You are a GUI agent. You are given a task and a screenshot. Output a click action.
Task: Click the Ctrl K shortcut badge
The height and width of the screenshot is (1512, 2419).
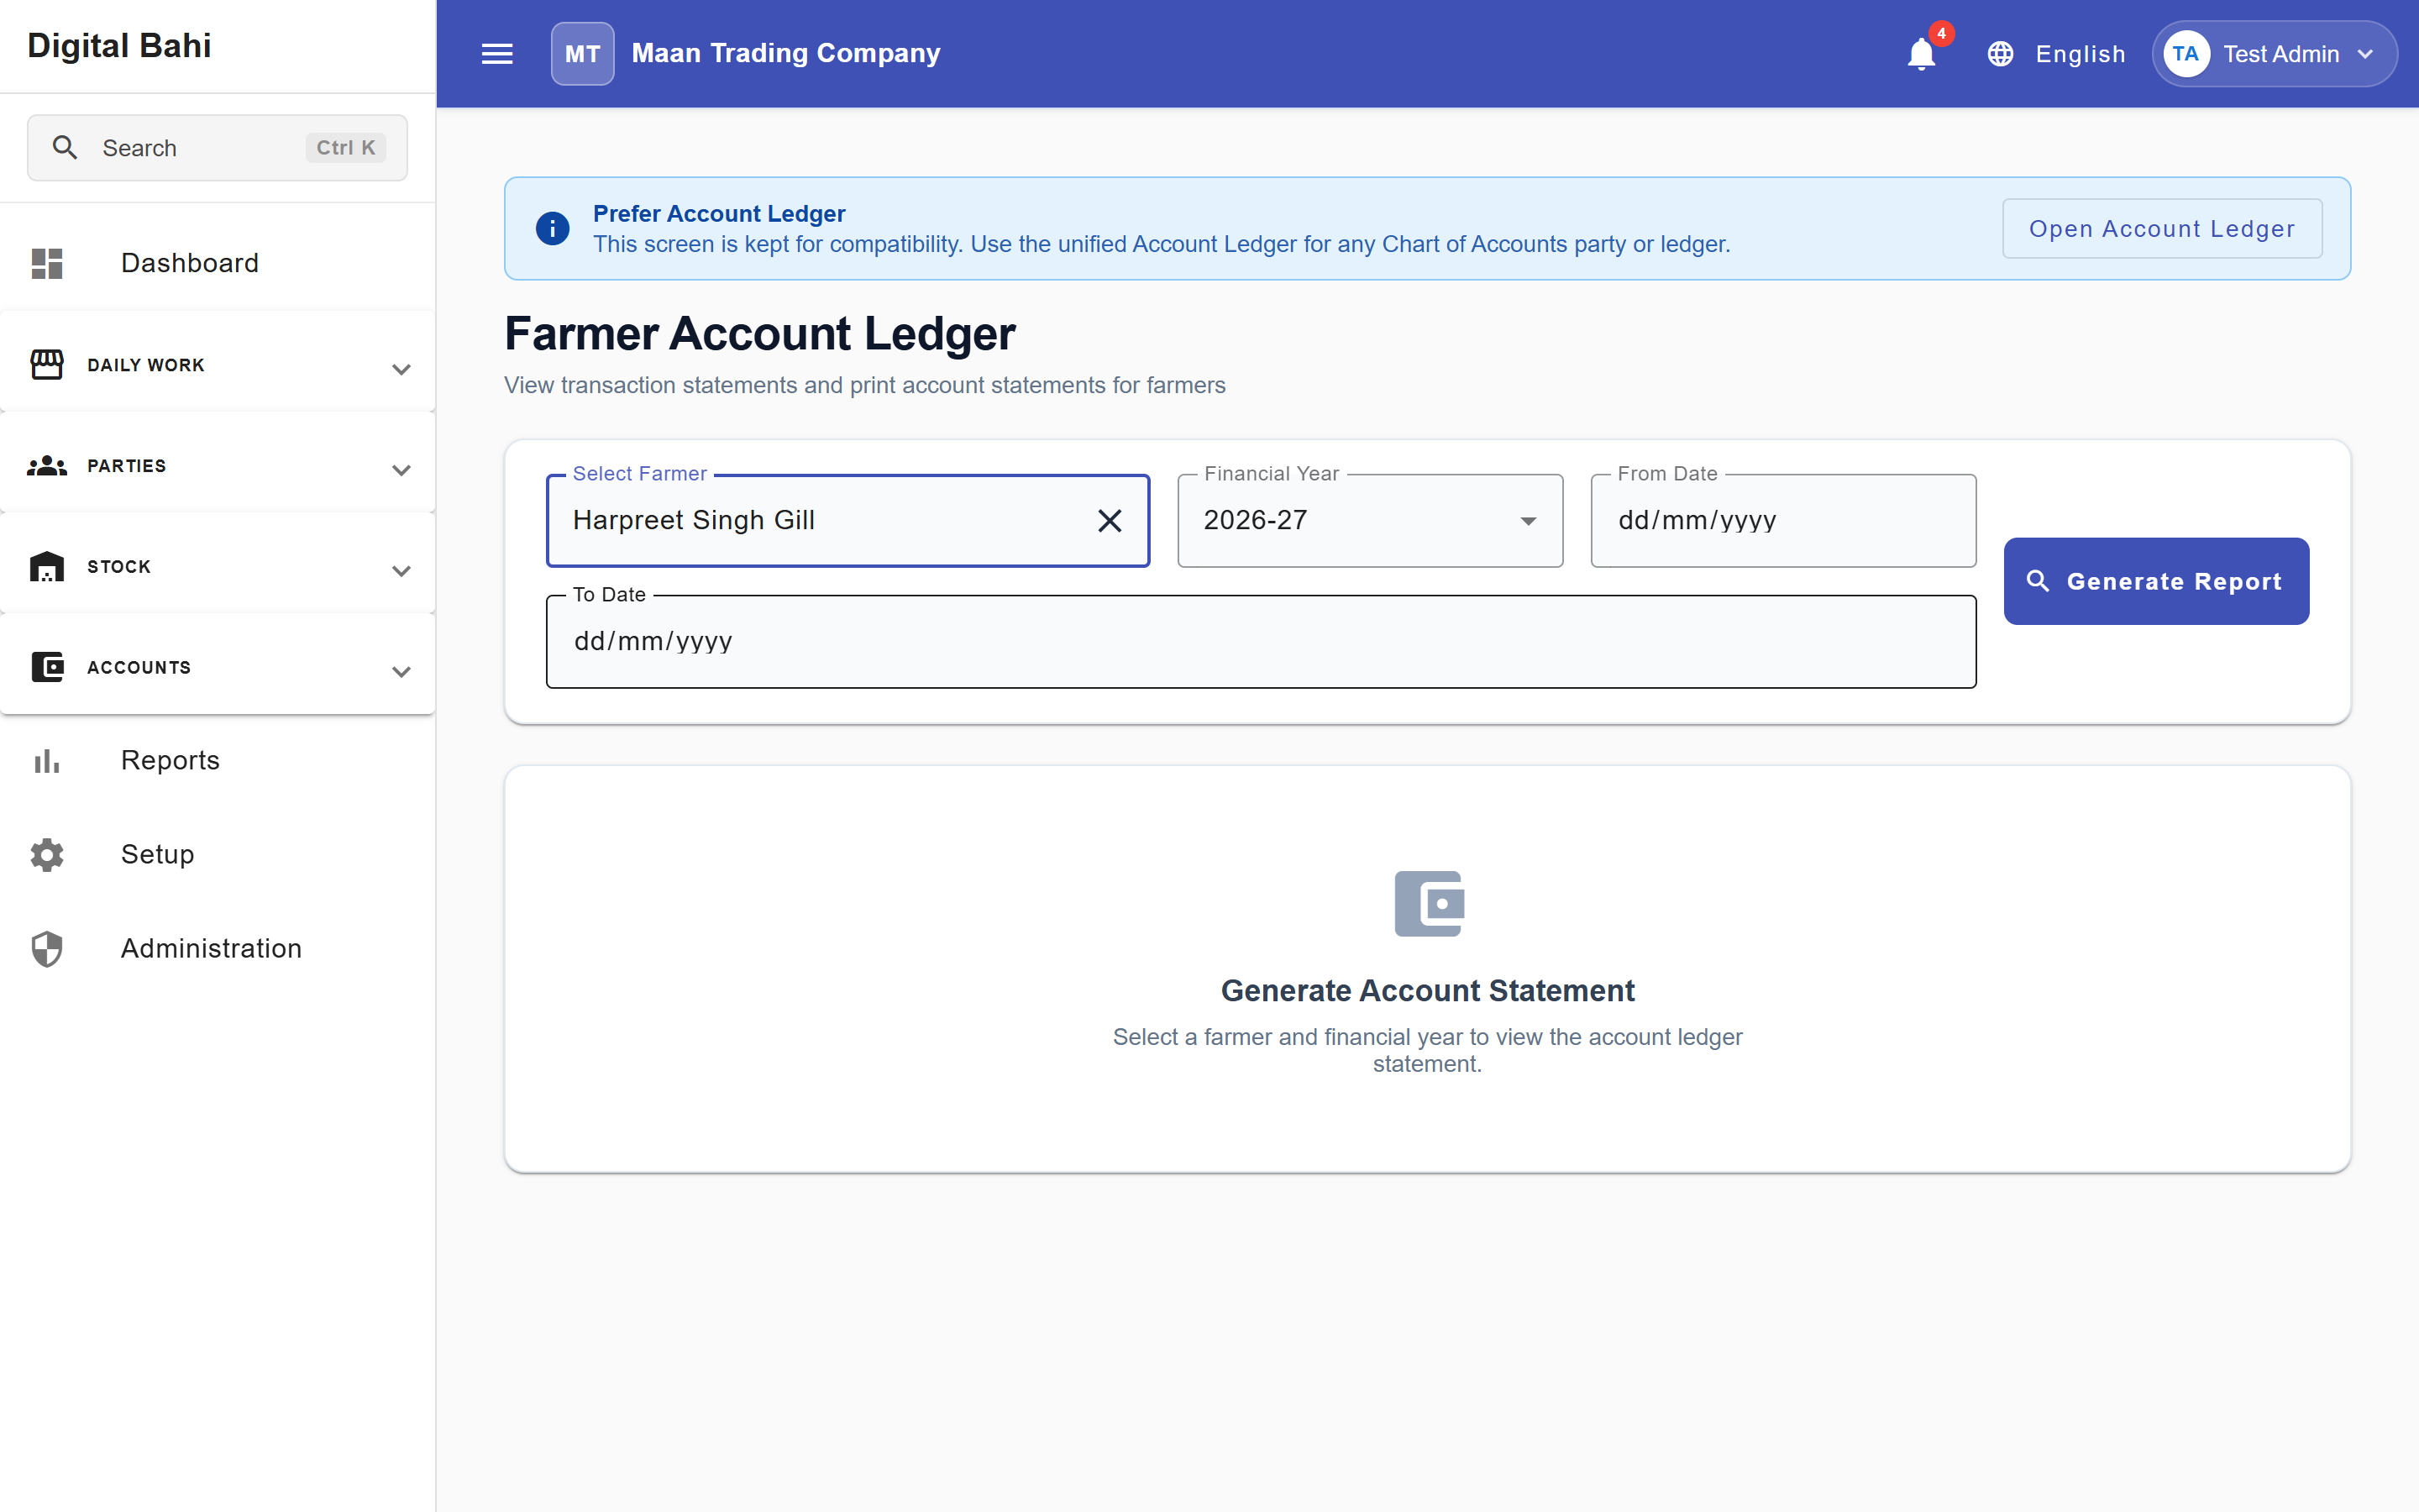tap(346, 148)
